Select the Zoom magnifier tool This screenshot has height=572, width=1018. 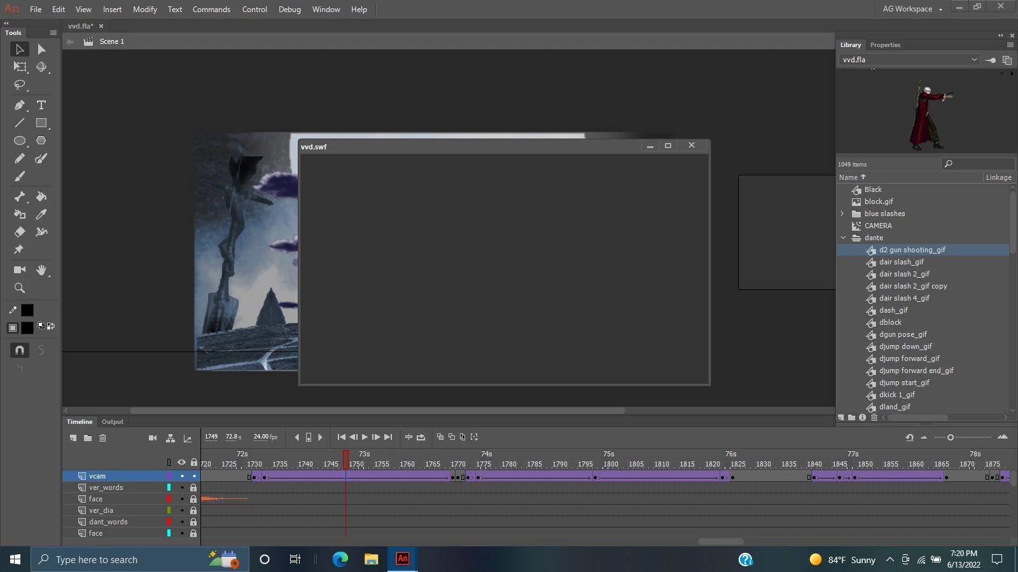tap(20, 288)
